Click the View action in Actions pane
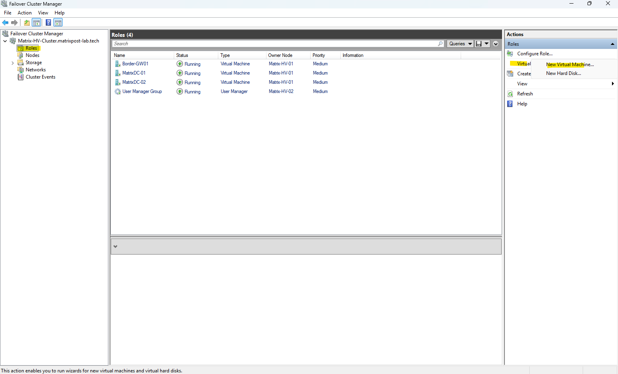 click(522, 84)
